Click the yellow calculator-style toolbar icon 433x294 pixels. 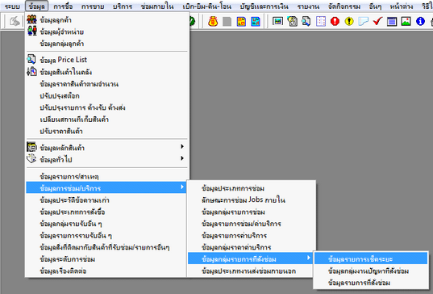point(241,21)
